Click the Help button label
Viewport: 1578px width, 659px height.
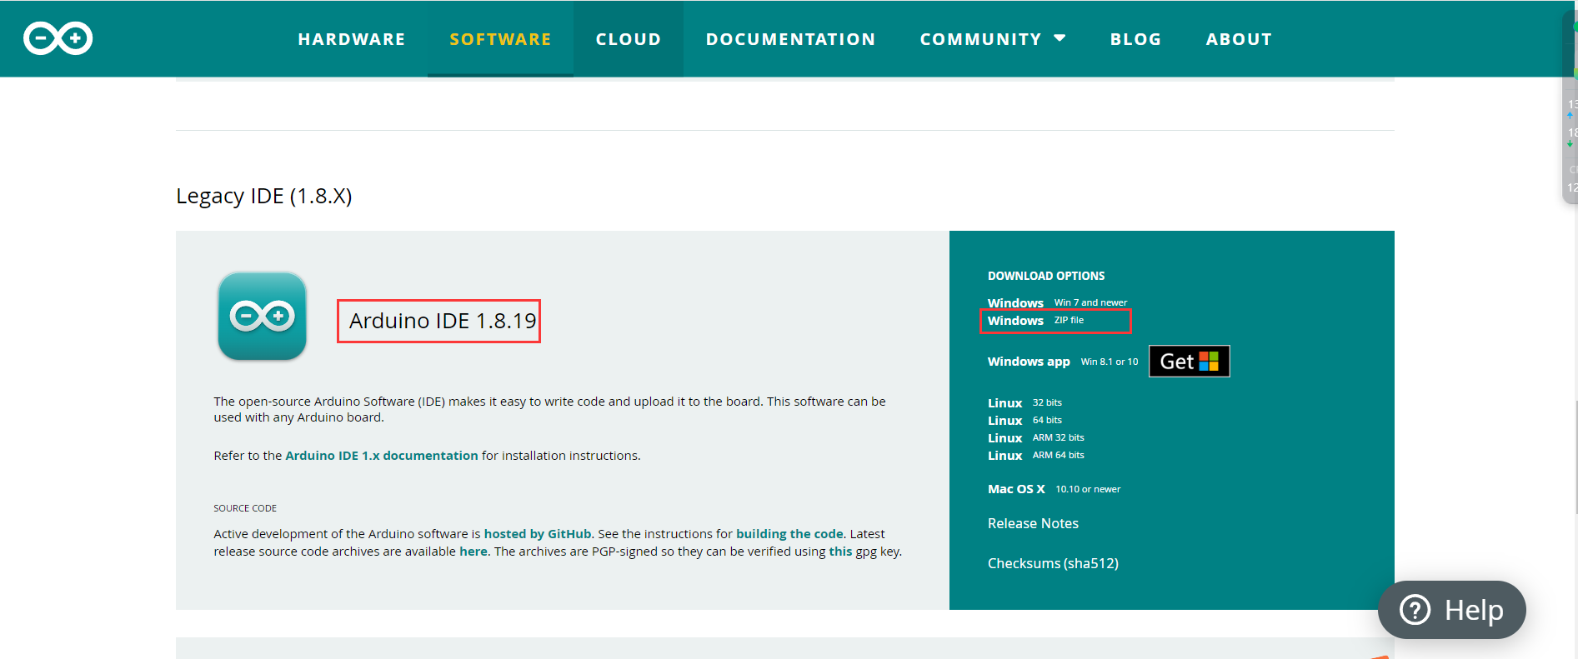(x=1474, y=610)
